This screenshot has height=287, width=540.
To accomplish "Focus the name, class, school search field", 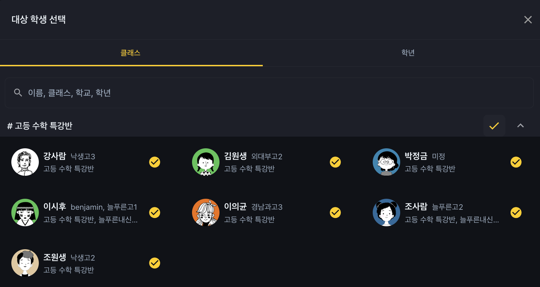I will coord(269,93).
